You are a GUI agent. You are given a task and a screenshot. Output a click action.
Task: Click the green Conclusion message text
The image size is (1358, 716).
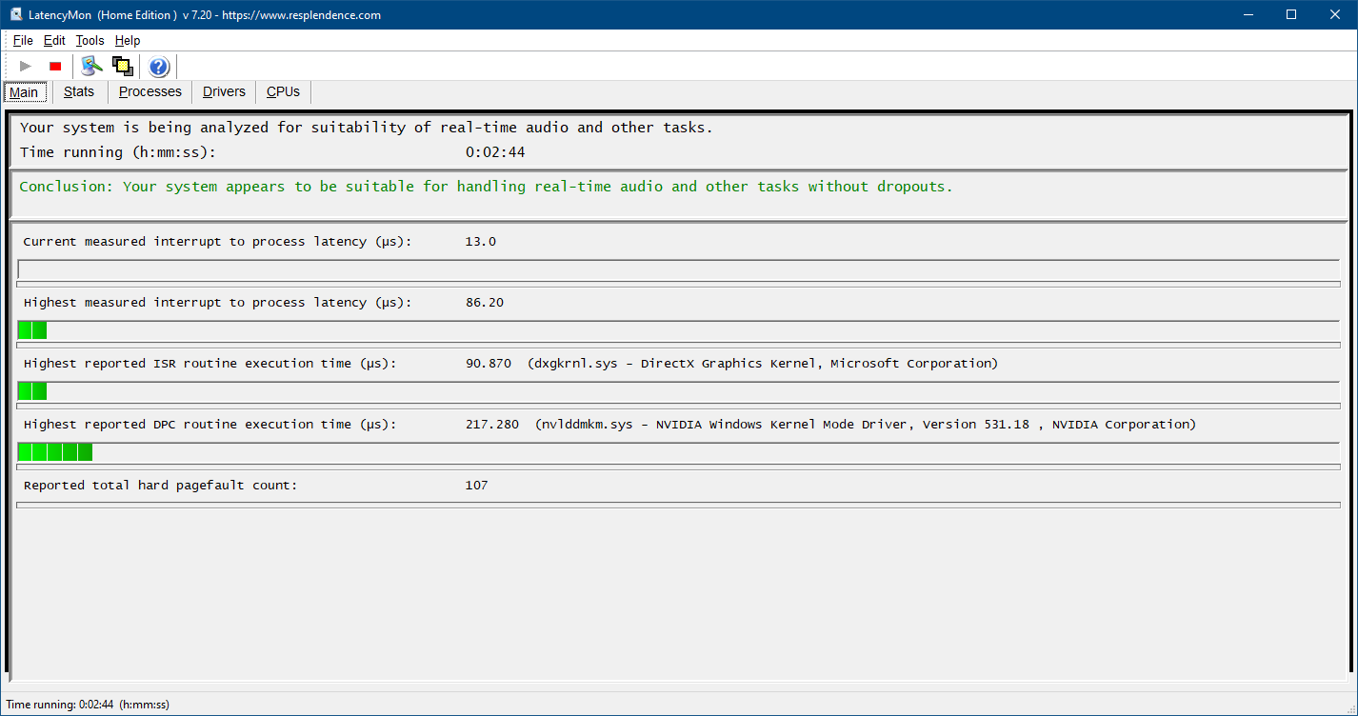(x=486, y=187)
